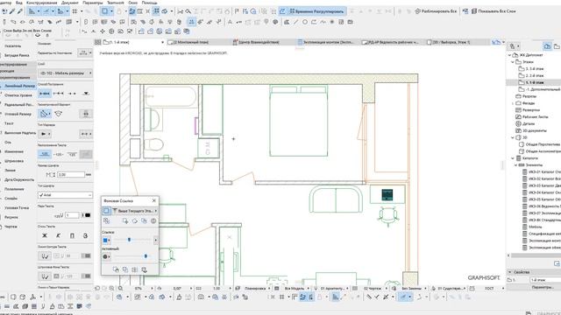561x315 pixels.
Task: Click the font size input field 3,00
Action: 71,175
